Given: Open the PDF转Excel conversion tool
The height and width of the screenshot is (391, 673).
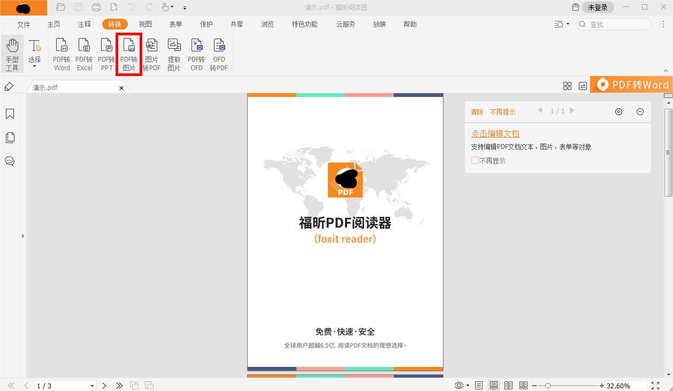Looking at the screenshot, I should click(84, 52).
